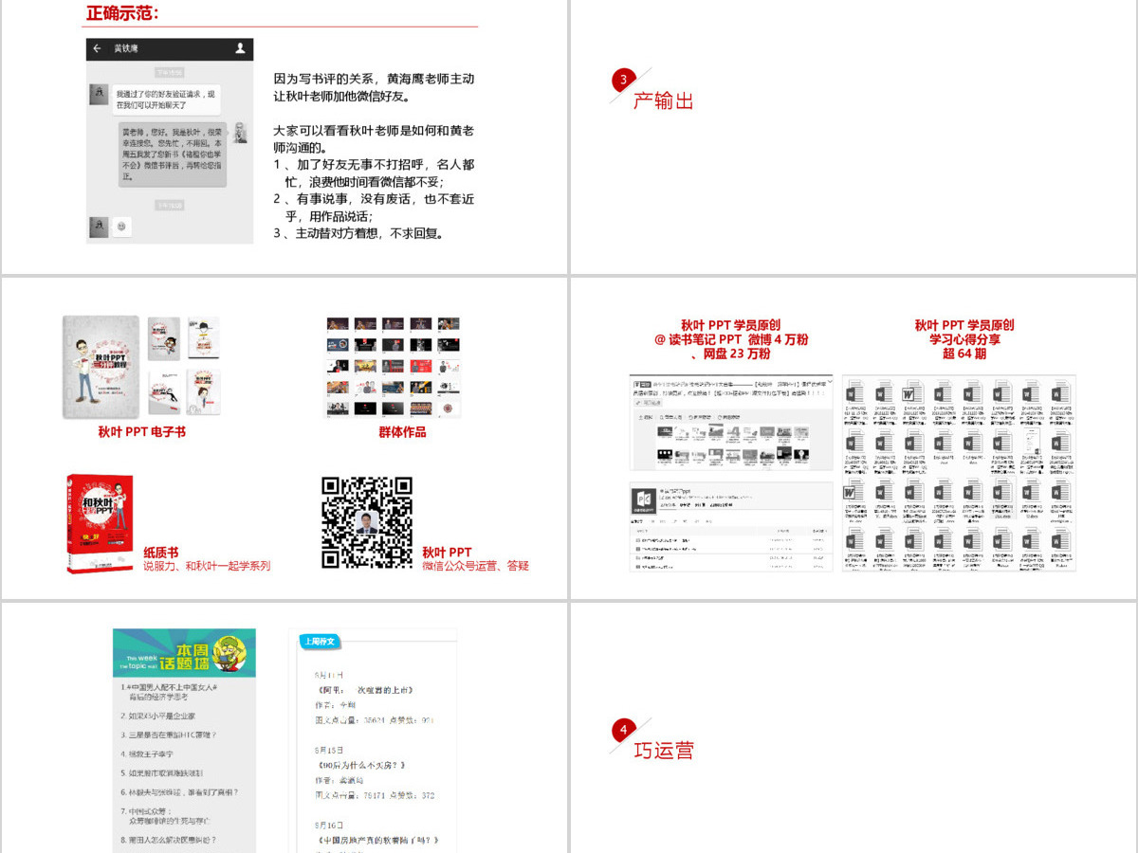1138x853 pixels.
Task: Click the stats line 图文点击量 35624
Action: 375,720
